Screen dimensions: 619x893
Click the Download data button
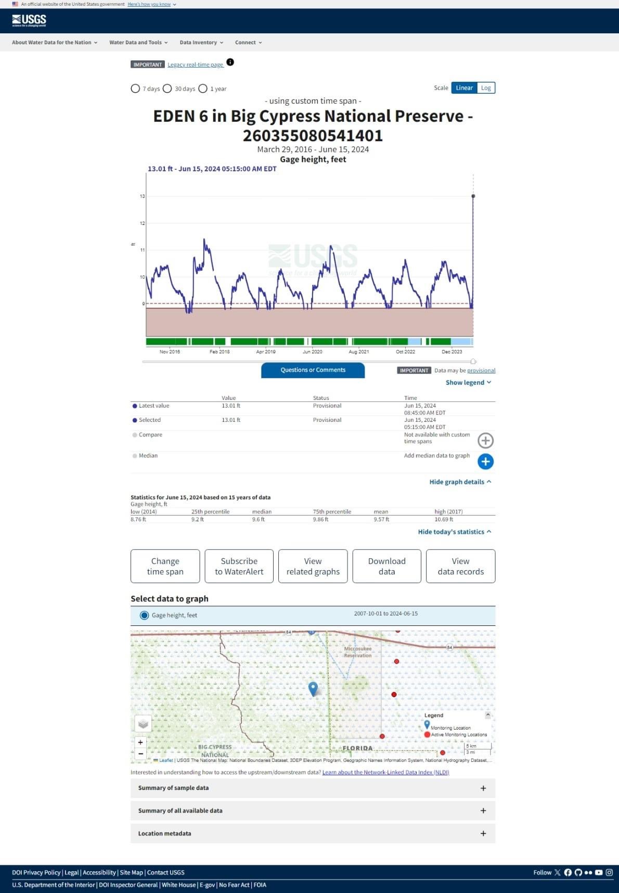386,566
